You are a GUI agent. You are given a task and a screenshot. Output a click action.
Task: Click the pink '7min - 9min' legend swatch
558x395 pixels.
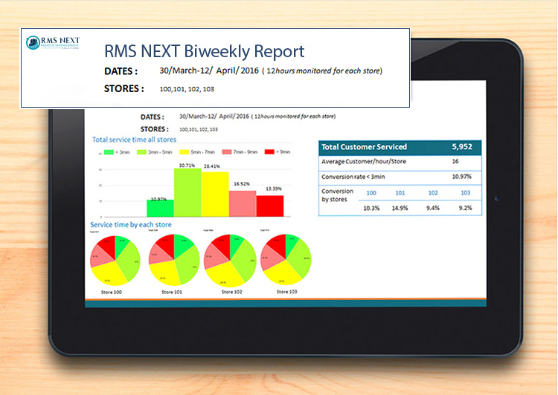click(227, 152)
